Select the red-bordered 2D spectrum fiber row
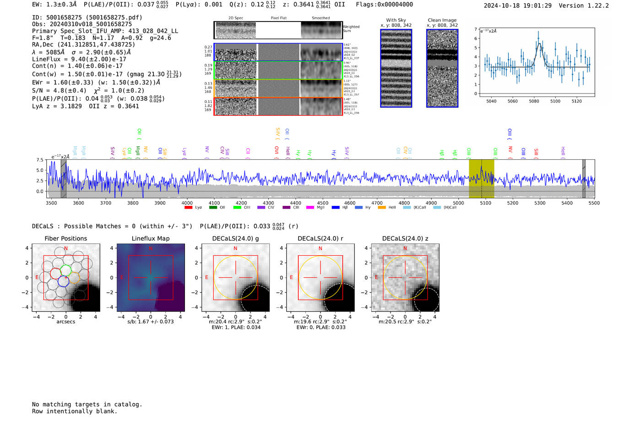This screenshot has width=641, height=436. [x=278, y=106]
